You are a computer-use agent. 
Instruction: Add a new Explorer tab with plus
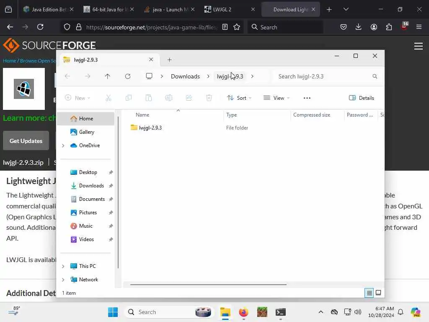pyautogui.click(x=169, y=60)
